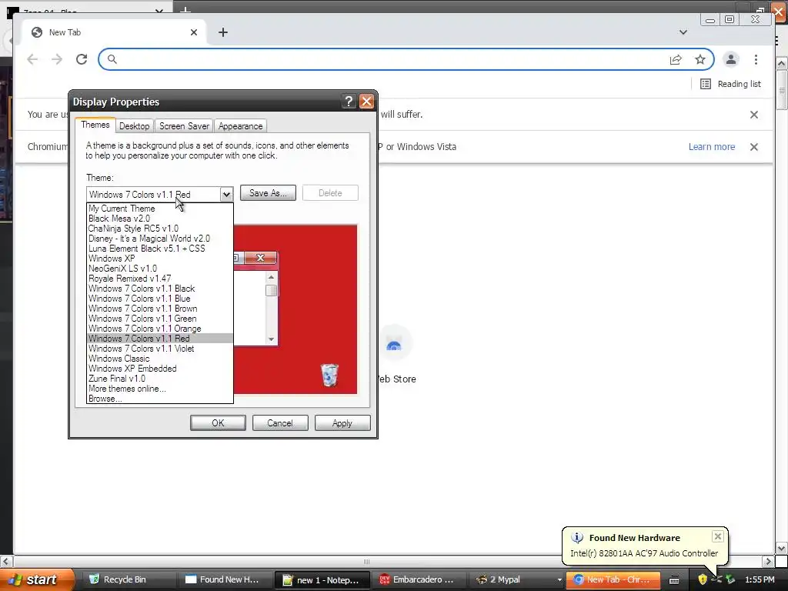Switch to Found New Hardware taskbar item
Image resolution: width=788 pixels, height=591 pixels.
(226, 579)
